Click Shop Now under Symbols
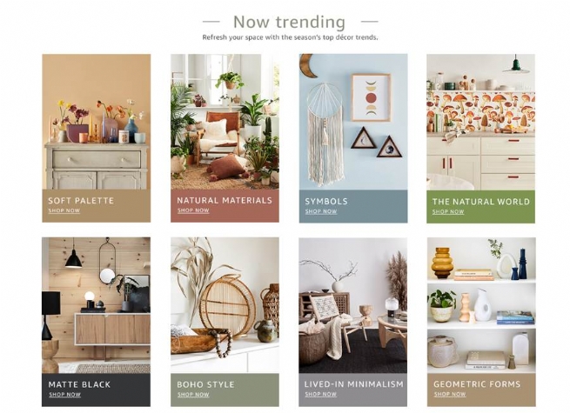 tap(321, 211)
